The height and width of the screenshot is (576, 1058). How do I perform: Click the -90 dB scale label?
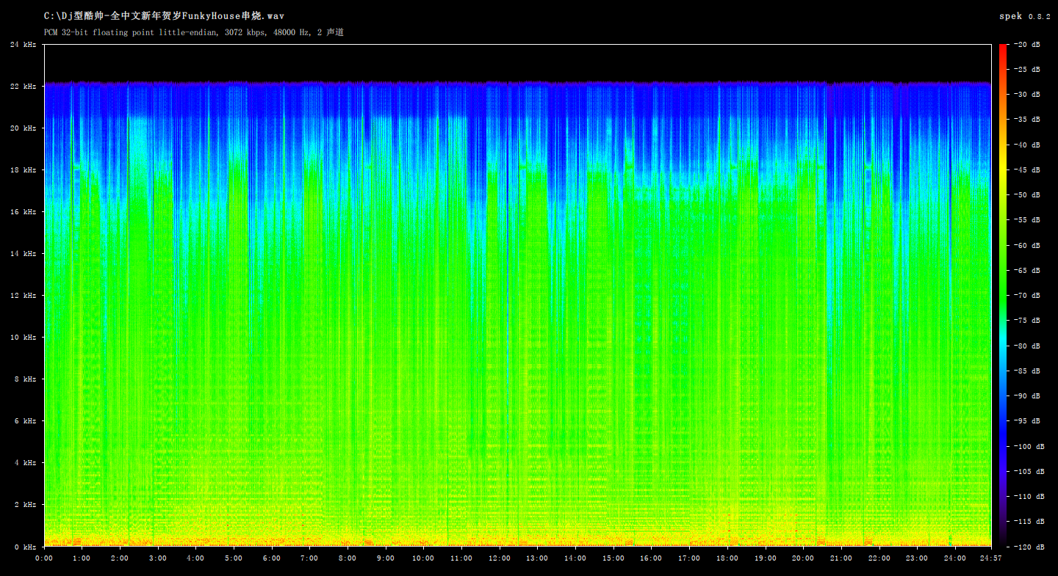tap(1026, 396)
